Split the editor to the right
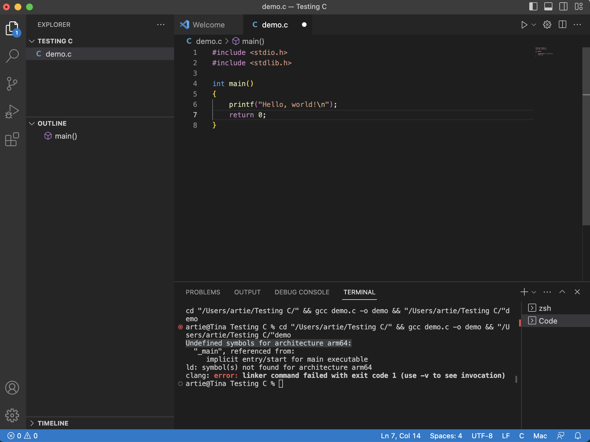Screen dimensions: 590x442 (562, 25)
